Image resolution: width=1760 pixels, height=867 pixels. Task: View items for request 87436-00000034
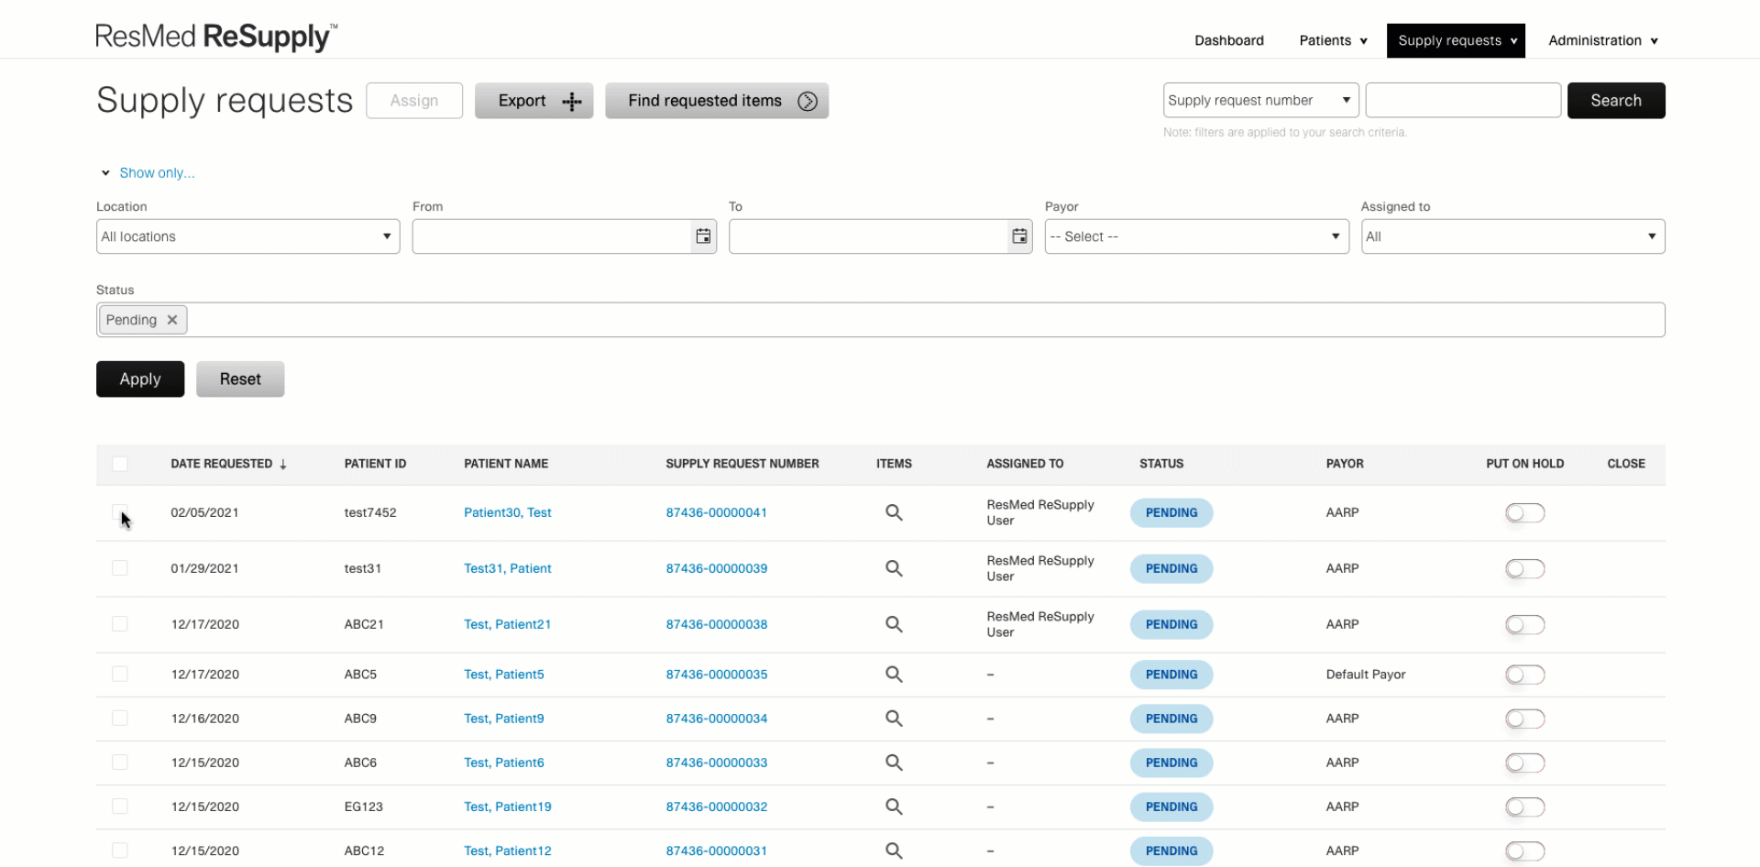pyautogui.click(x=894, y=719)
